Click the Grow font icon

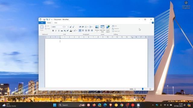71,27
